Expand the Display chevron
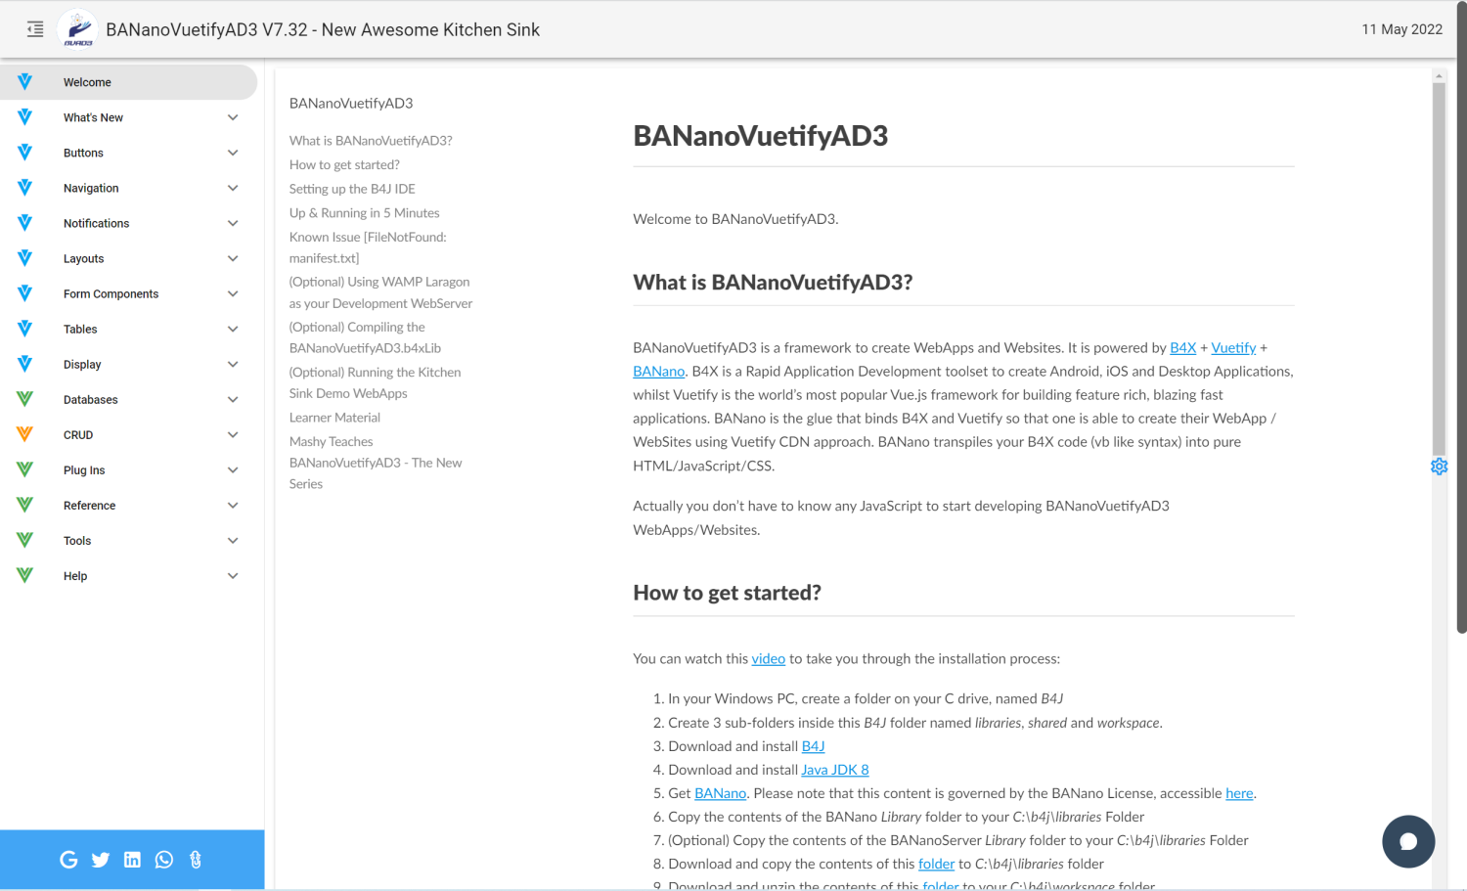 pyautogui.click(x=233, y=364)
